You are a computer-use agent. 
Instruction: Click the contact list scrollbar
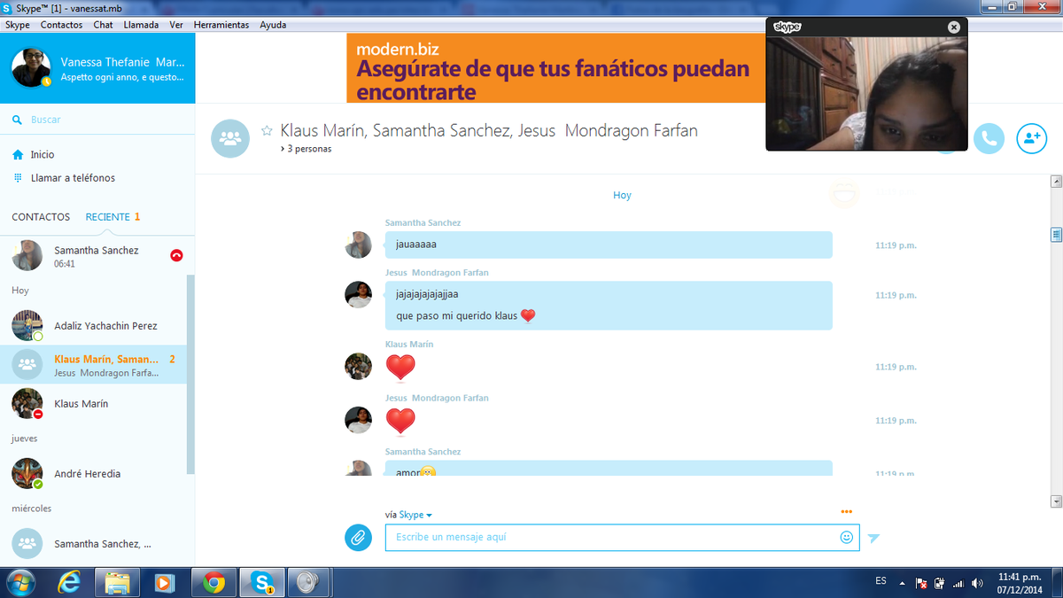pyautogui.click(x=190, y=374)
